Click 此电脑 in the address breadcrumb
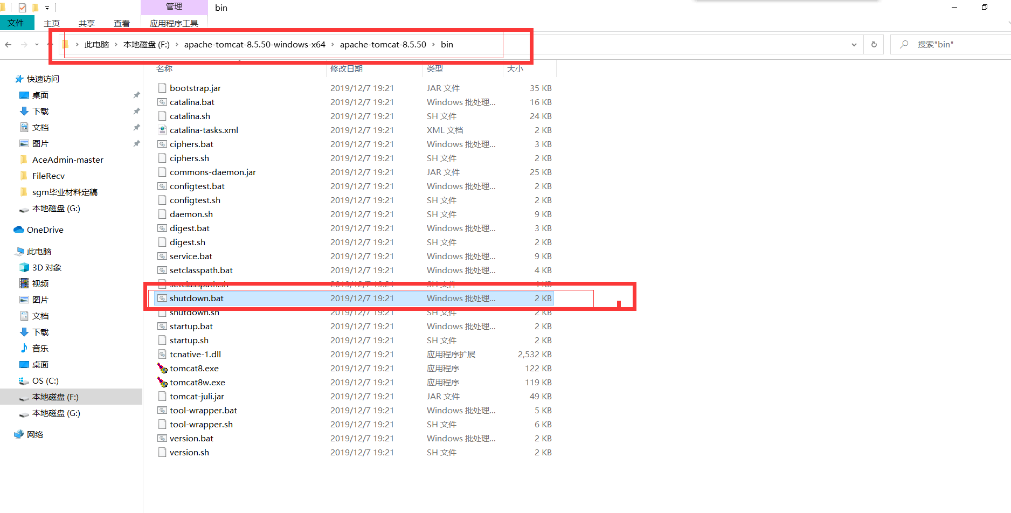This screenshot has width=1011, height=513. pyautogui.click(x=97, y=45)
